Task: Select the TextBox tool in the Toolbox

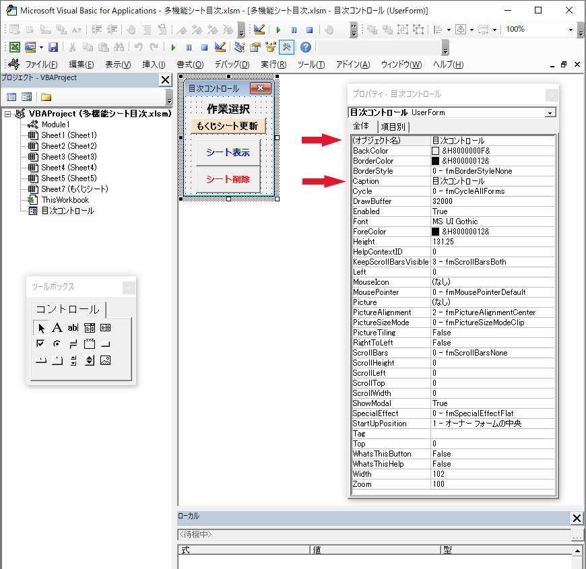Action: point(73,328)
